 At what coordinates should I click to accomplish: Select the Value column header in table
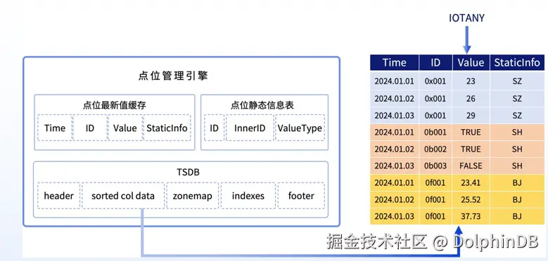coord(471,62)
